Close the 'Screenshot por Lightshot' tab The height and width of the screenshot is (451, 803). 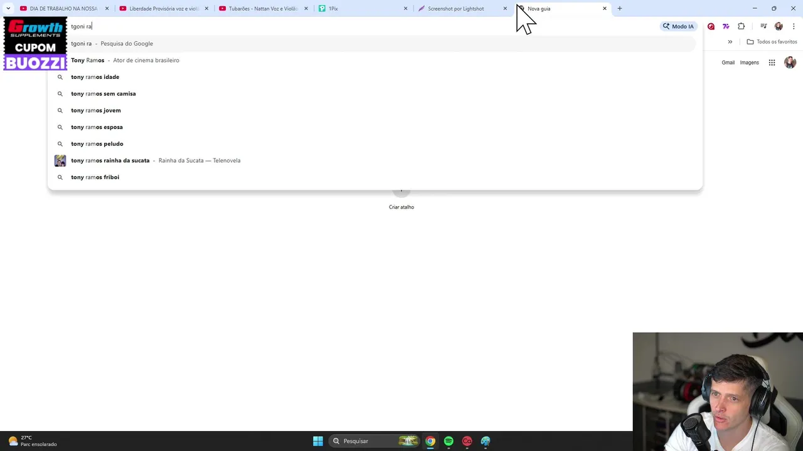[x=505, y=9]
